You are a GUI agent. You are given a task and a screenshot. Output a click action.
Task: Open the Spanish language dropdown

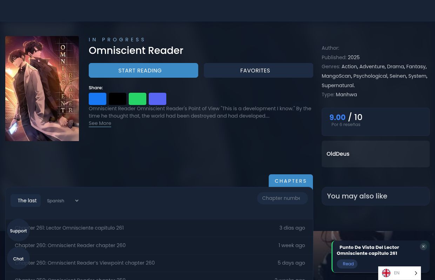point(62,201)
